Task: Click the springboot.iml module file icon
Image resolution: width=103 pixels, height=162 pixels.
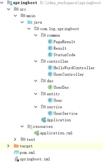Action: pos(17,159)
